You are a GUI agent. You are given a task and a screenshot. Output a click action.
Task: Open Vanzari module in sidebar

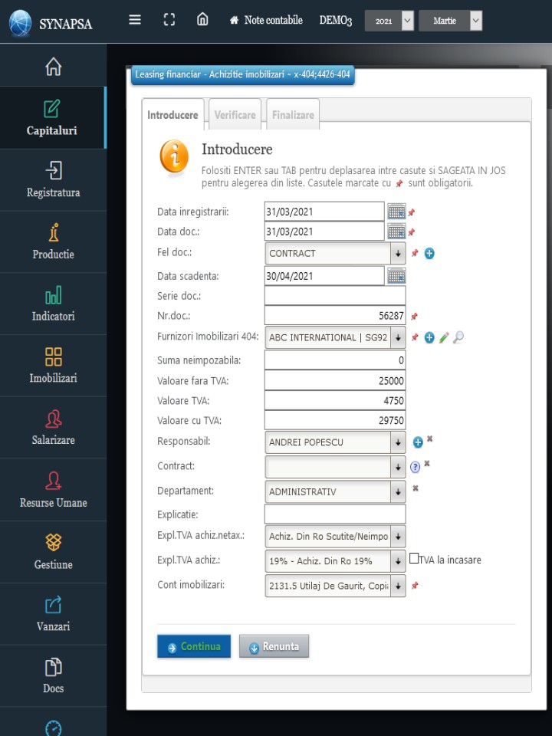tap(53, 614)
